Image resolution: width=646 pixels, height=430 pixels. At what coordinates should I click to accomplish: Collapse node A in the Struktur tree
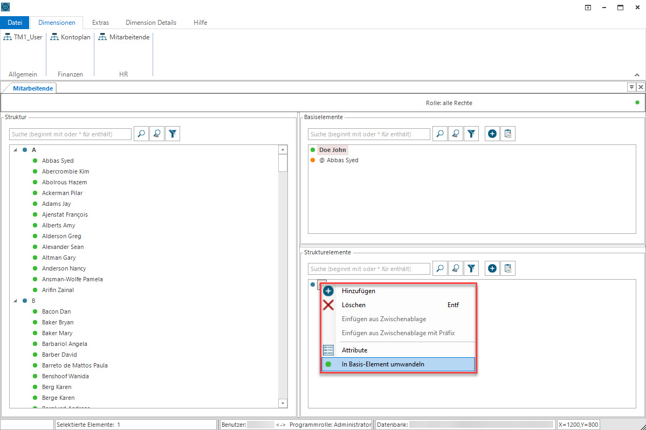[15, 150]
